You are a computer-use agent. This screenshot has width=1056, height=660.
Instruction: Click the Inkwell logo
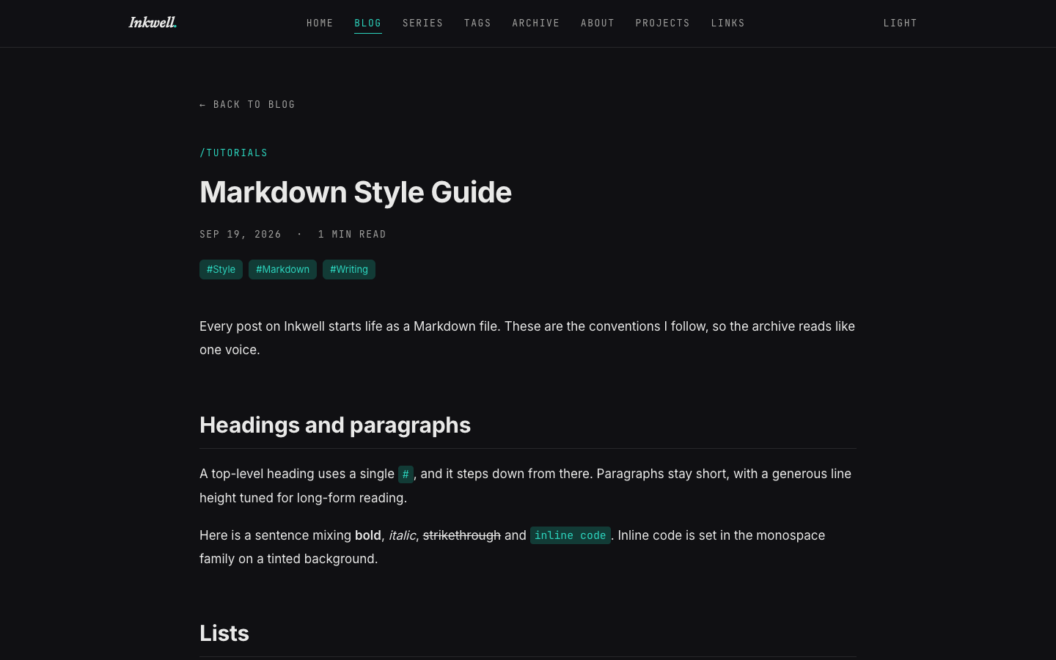pyautogui.click(x=153, y=23)
